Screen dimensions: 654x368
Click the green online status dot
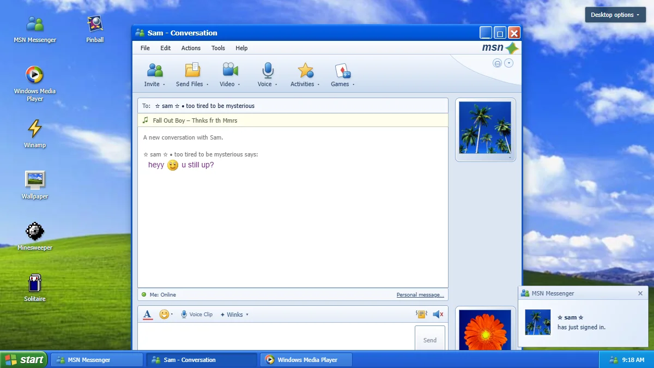tap(144, 294)
